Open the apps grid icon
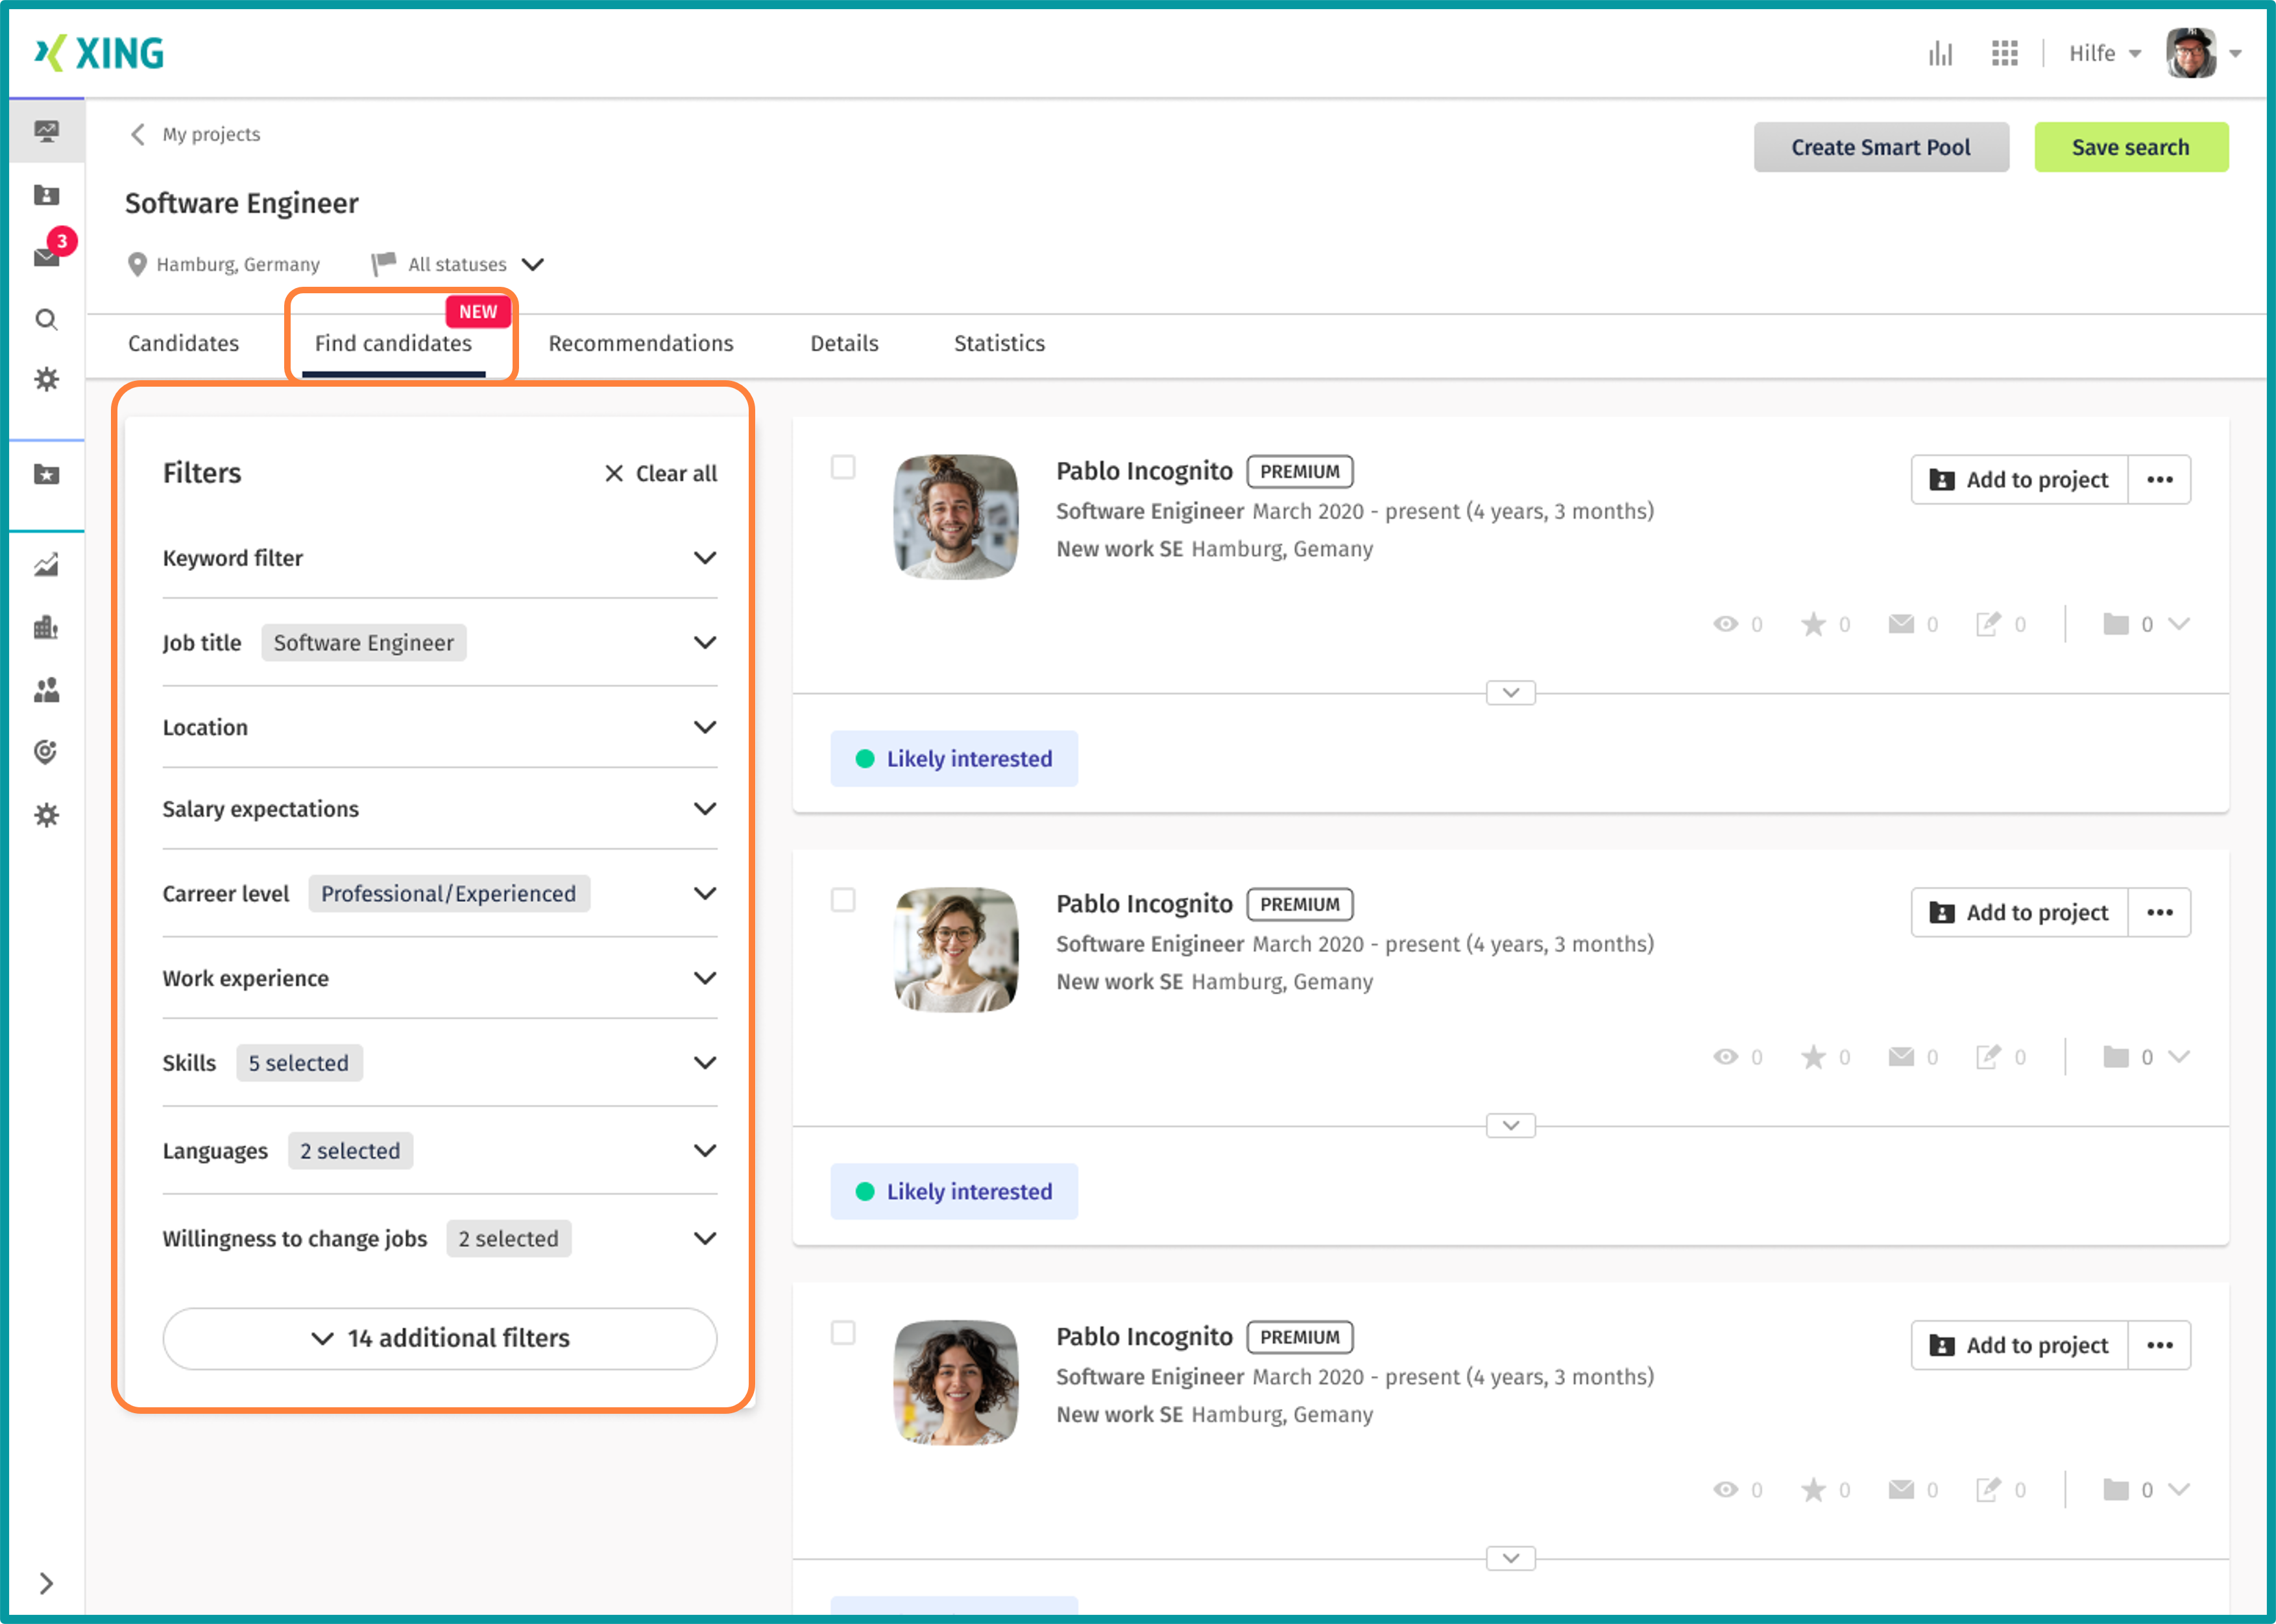The image size is (2276, 1624). 2004,53
